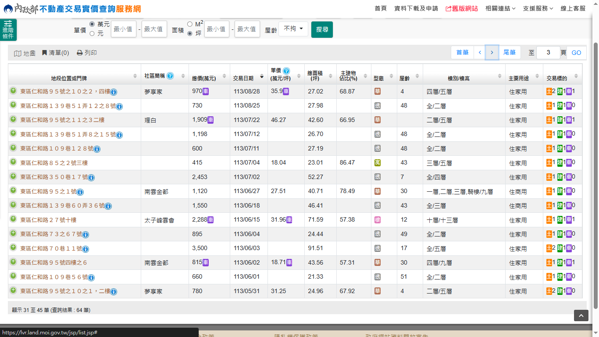Click the parking badge beside total price 2,288
599x337 pixels.
tap(211, 220)
